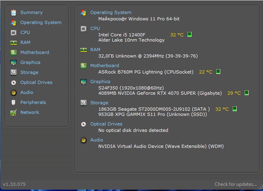The height and width of the screenshot is (191, 263).
Task: Click the Network icon in sidebar
Action: point(14,113)
